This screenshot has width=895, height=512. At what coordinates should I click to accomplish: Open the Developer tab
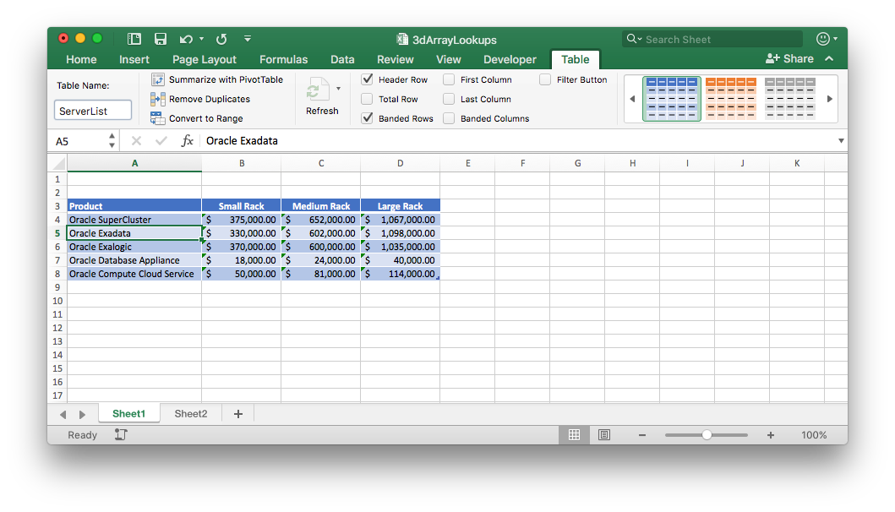(510, 59)
